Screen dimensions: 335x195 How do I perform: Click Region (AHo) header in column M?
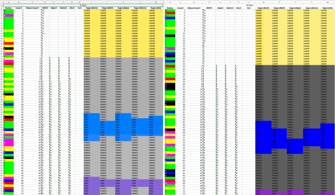coord(155,8)
